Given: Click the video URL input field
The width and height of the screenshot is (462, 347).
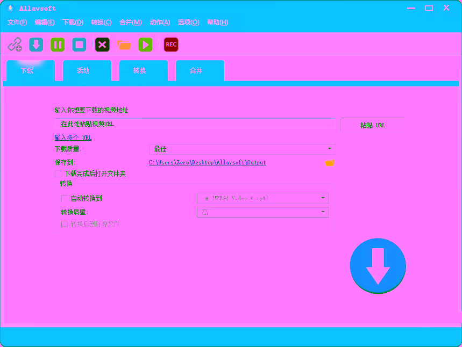Looking at the screenshot, I should 195,124.
